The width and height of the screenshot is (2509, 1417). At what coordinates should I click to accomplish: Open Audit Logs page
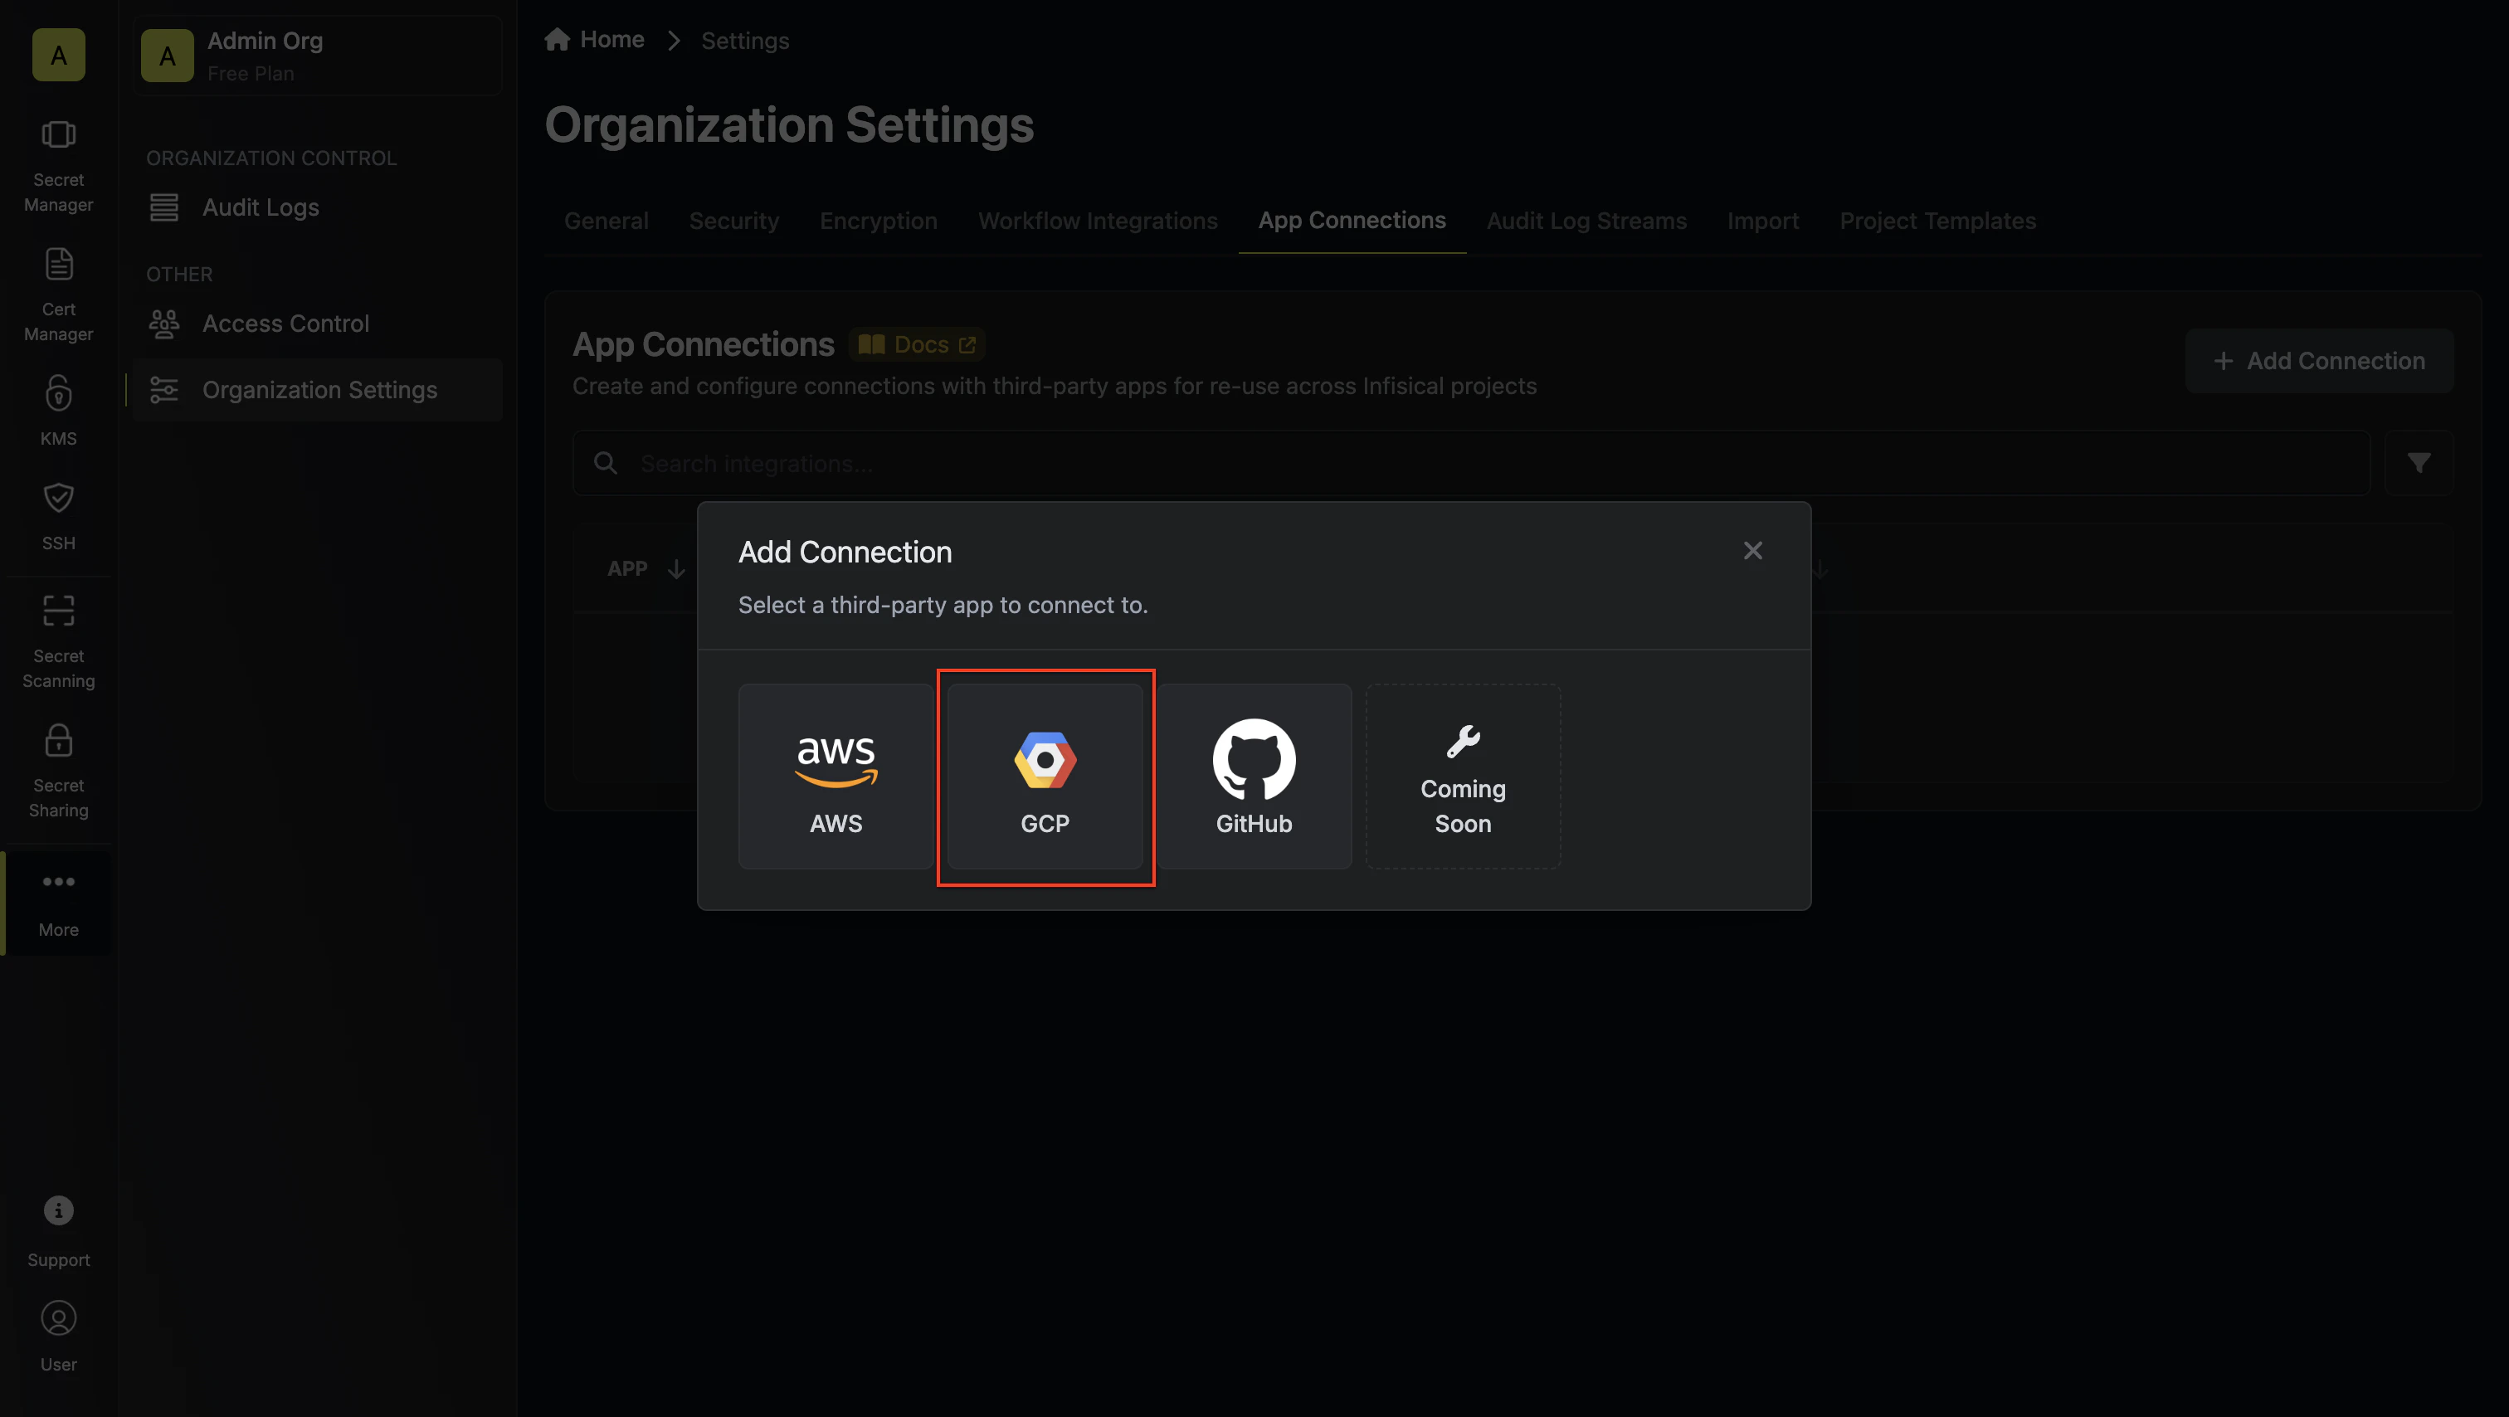[318, 207]
